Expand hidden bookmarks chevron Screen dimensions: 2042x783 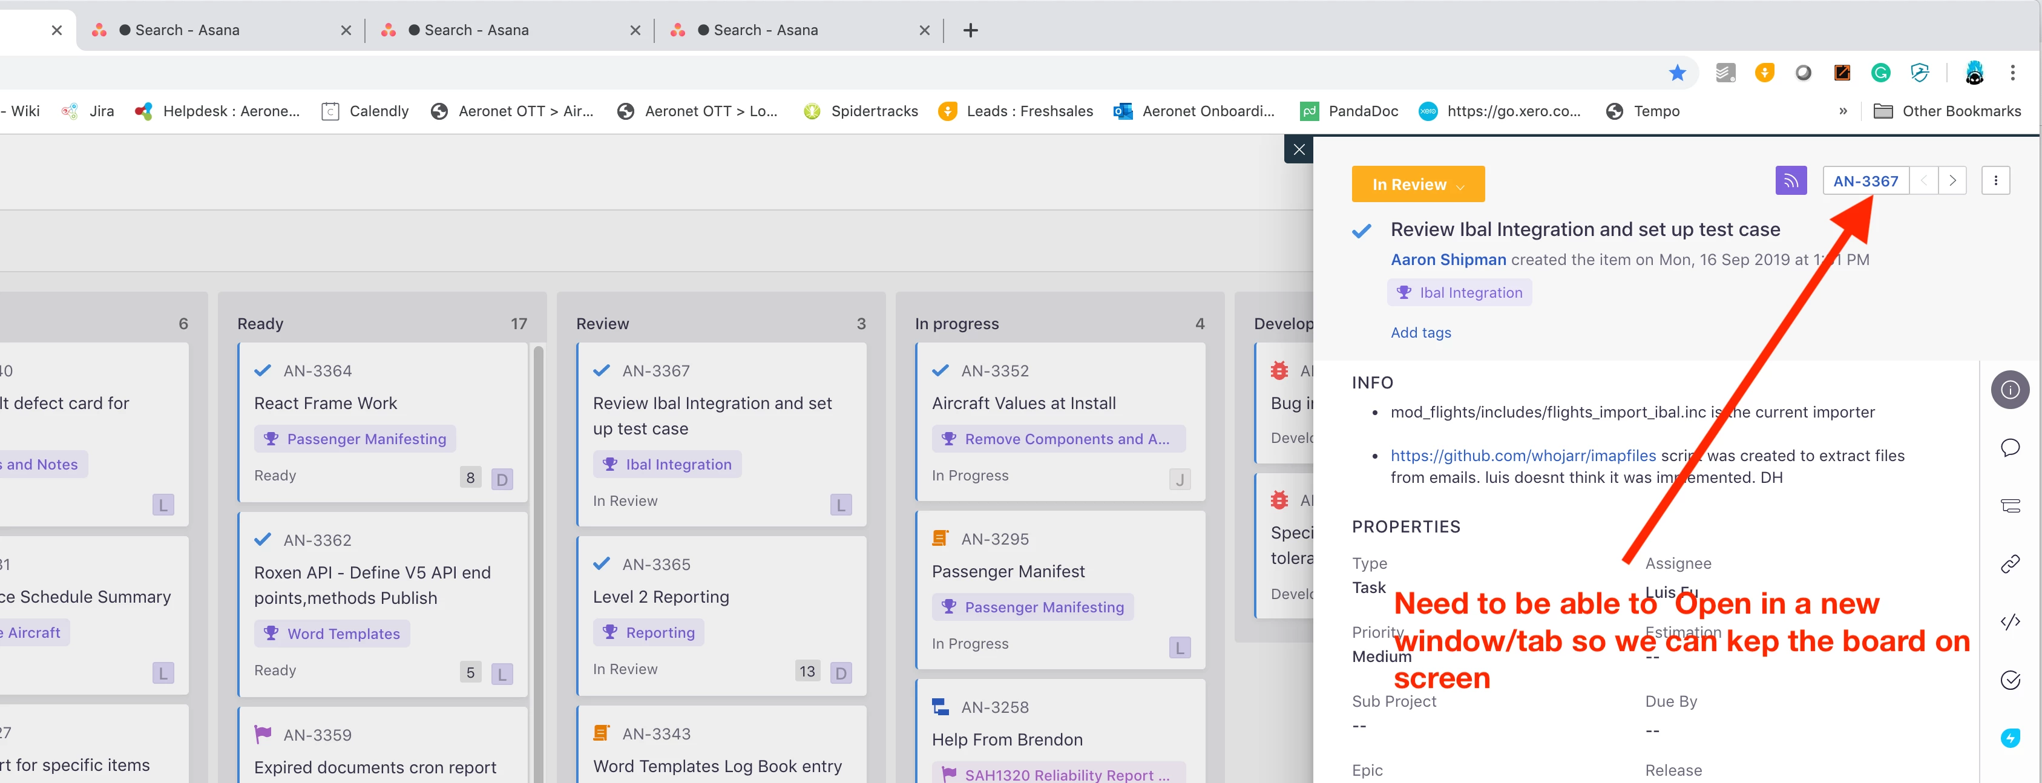[x=1843, y=111]
